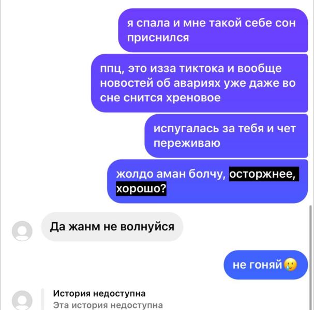This screenshot has width=314, height=310.
Task: Open 'История недоступна' story reply title
Action: [99, 293]
